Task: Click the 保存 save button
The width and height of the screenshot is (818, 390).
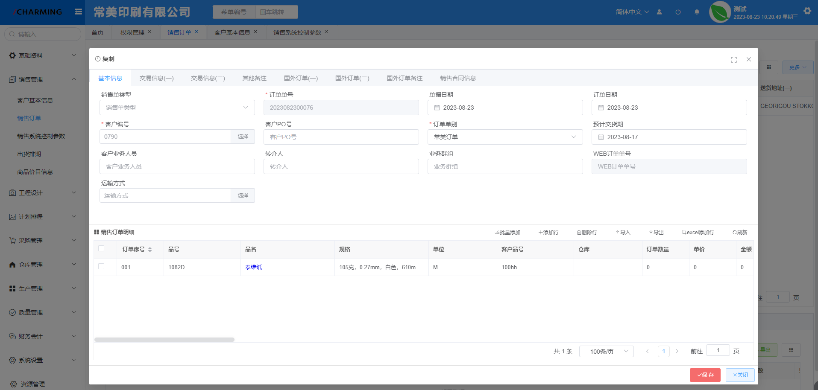Action: point(705,375)
